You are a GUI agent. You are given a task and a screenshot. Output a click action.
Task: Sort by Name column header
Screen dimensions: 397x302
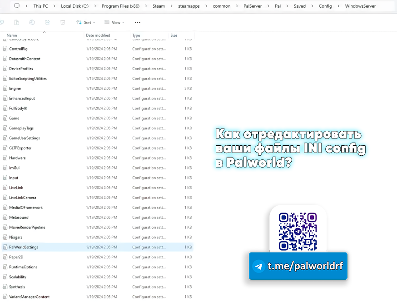(x=12, y=35)
